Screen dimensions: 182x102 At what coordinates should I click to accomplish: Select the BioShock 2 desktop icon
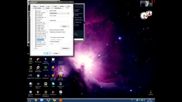pos(38,93)
